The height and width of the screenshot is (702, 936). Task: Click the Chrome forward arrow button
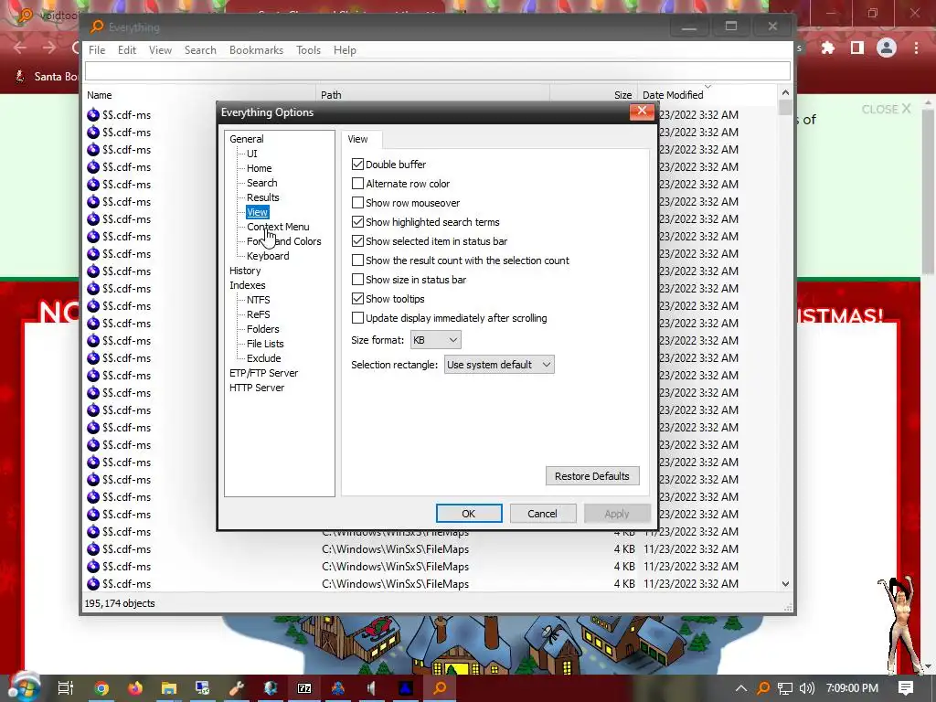pyautogui.click(x=49, y=48)
